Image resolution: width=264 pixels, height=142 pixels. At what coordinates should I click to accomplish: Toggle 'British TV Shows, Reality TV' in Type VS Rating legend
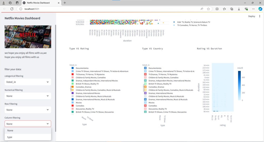(x=87, y=84)
